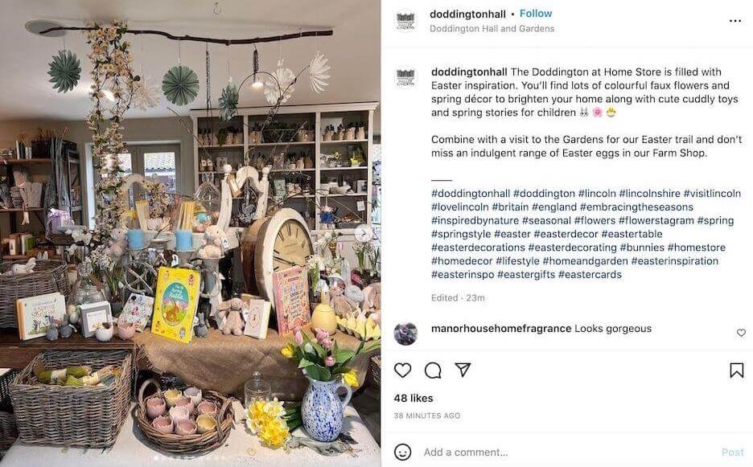This screenshot has height=467, width=753.
Task: Open manorhousehomefragrance commenter avatar
Action: tap(405, 334)
